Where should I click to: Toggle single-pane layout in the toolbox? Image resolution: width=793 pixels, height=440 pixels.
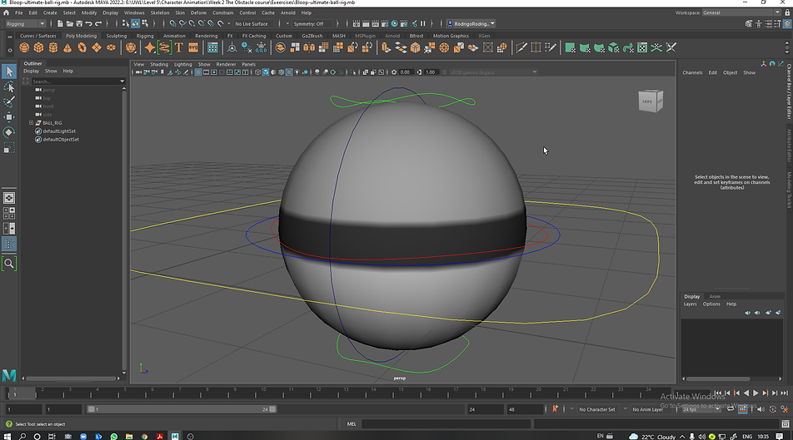(9, 198)
